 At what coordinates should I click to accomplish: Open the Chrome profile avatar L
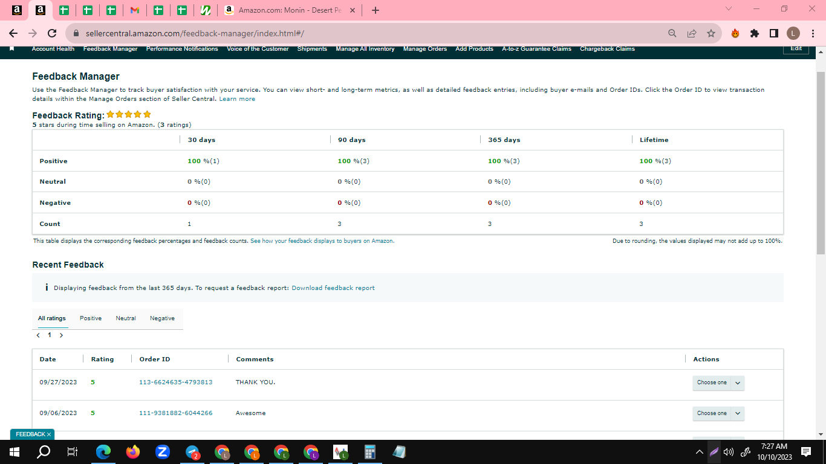pos(793,33)
